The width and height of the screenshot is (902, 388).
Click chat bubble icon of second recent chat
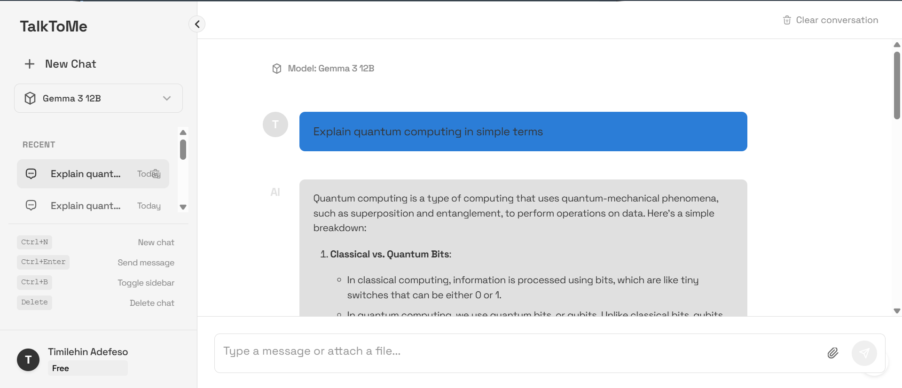point(31,205)
